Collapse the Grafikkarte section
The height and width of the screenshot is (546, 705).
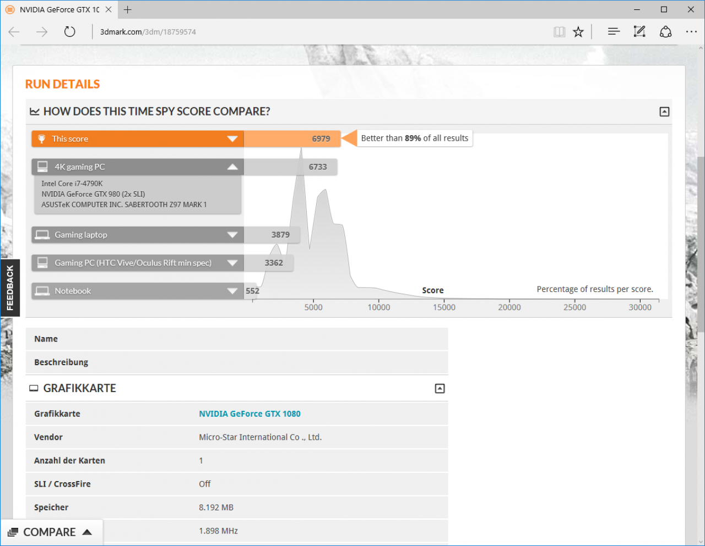point(440,389)
